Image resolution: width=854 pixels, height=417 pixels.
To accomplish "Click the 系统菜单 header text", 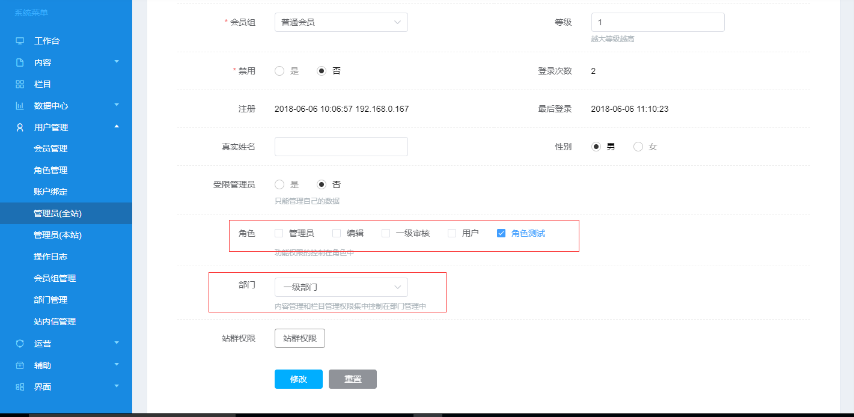I will pos(31,13).
